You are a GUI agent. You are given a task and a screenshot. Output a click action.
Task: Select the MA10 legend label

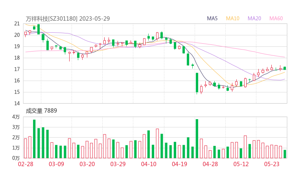[x=232, y=18]
